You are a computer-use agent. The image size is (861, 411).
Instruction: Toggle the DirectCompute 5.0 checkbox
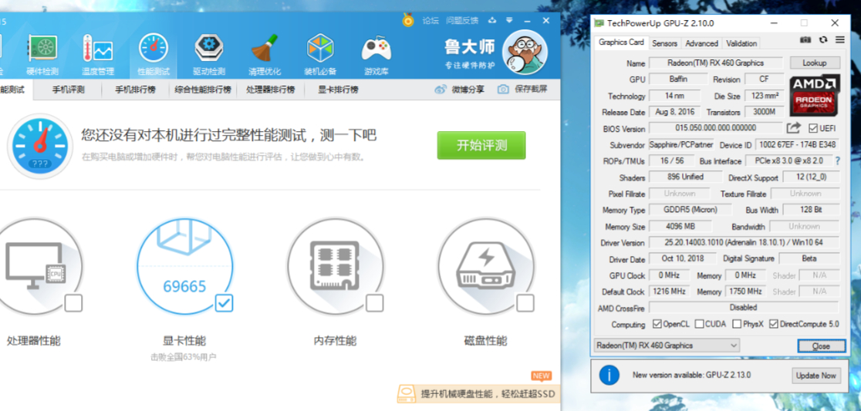774,325
